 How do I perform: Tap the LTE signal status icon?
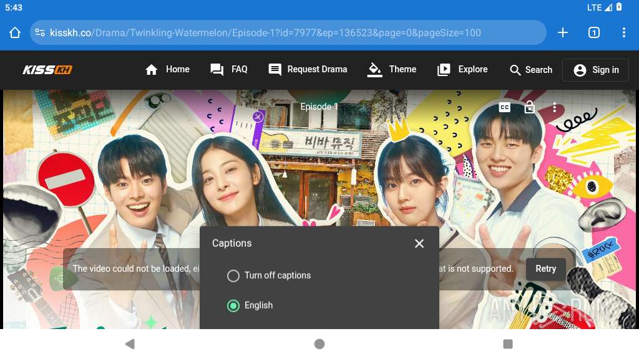click(600, 7)
